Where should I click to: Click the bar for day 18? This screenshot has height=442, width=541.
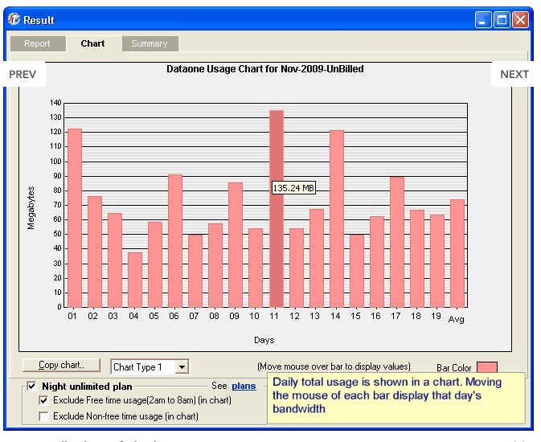click(417, 259)
